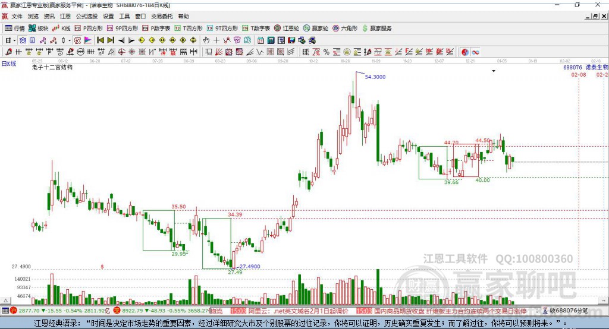Click stock code 688076 label
Image resolution: width=609 pixels, height=329 pixels.
tap(573, 68)
